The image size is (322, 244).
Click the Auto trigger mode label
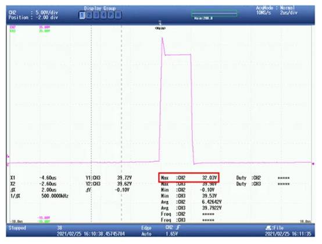[146, 234]
